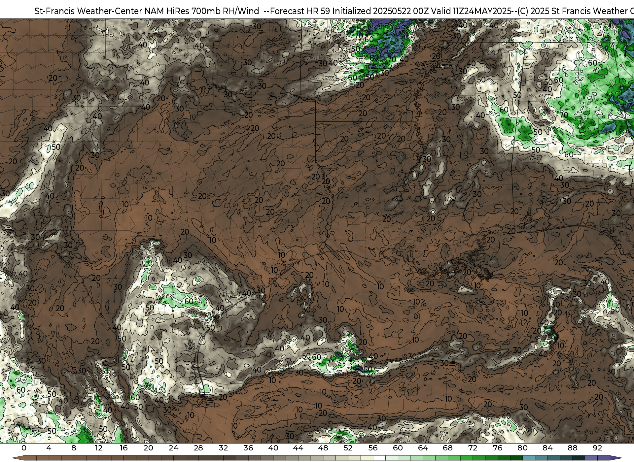634x462 pixels.
Task: Click the colorbar label "32"
Action: (x=224, y=448)
